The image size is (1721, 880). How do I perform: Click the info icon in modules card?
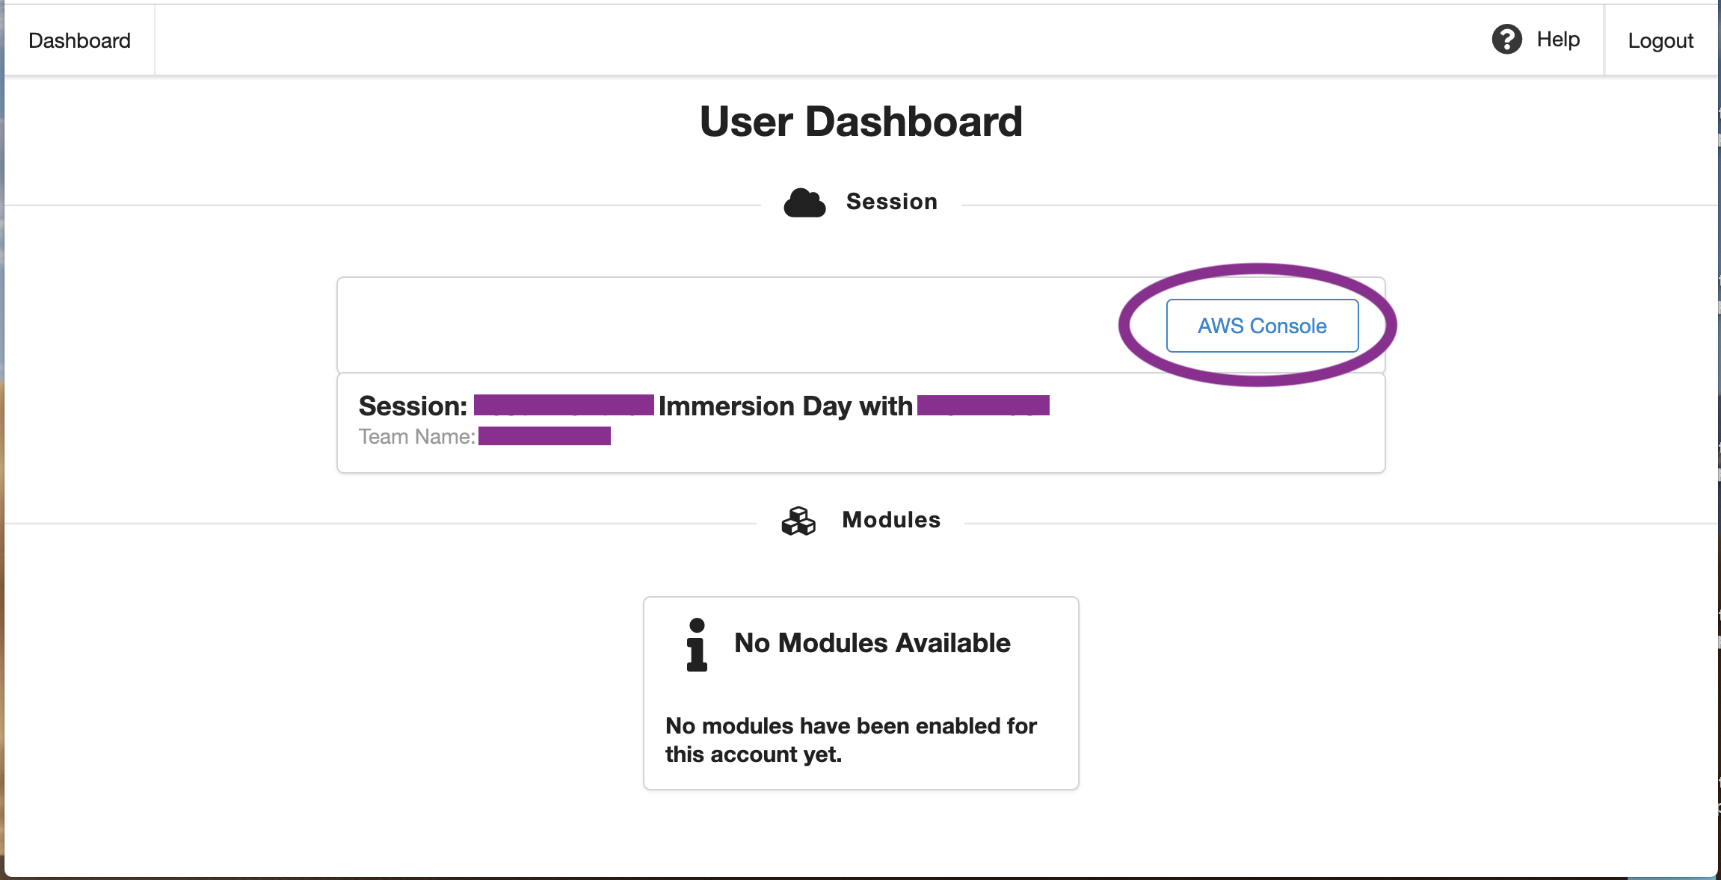[697, 645]
